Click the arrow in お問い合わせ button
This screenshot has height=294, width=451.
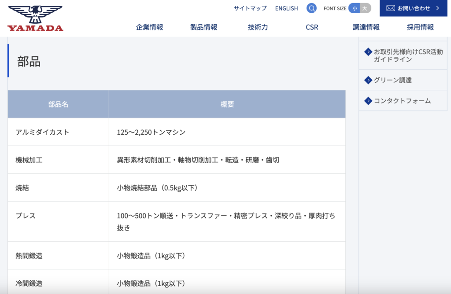point(437,8)
